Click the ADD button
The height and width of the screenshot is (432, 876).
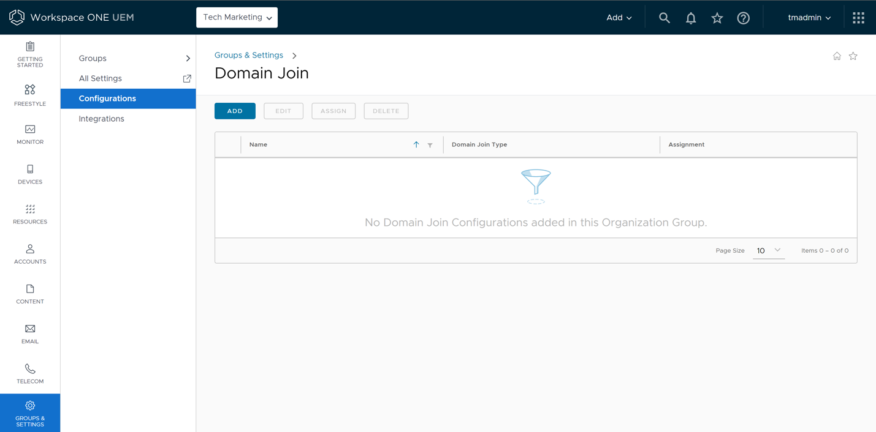pos(235,111)
